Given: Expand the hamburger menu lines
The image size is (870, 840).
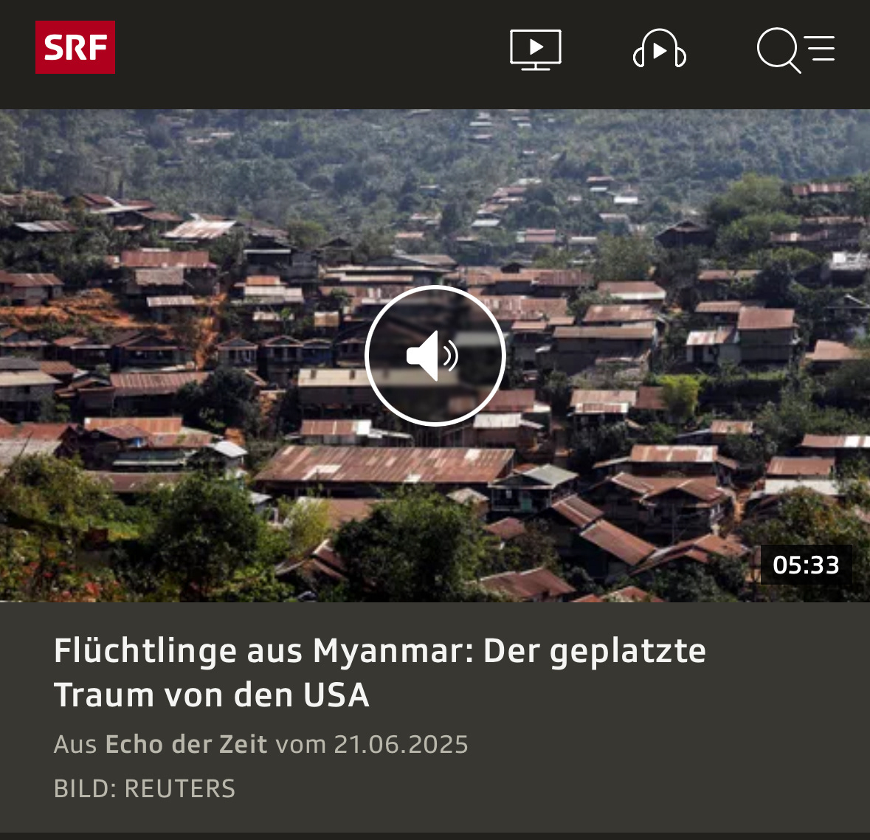Looking at the screenshot, I should point(820,48).
